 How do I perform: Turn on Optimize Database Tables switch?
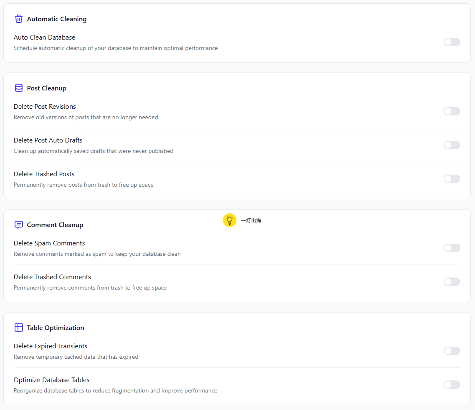tap(452, 385)
